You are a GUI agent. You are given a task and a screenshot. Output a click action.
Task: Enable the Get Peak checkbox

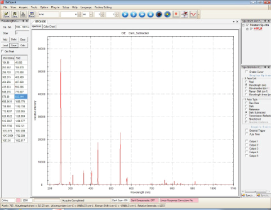pos(2,51)
